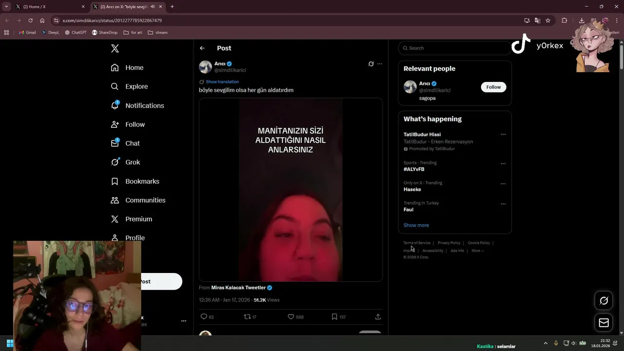
Task: Click Show more under What's happening
Action: [x=416, y=225]
